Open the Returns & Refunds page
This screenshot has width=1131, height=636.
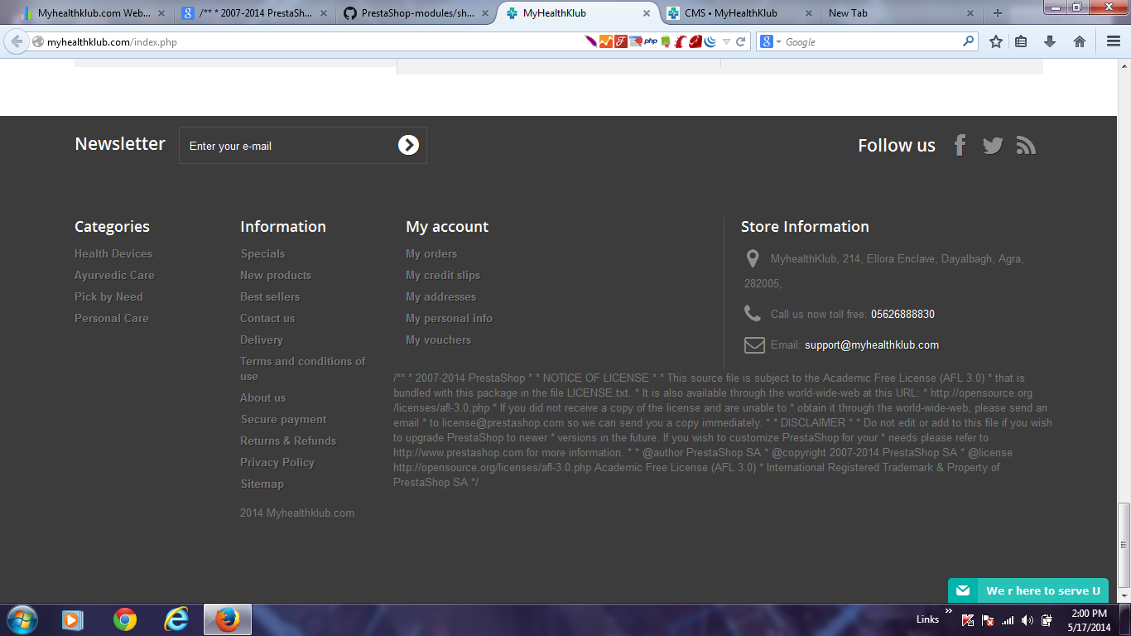coord(288,441)
